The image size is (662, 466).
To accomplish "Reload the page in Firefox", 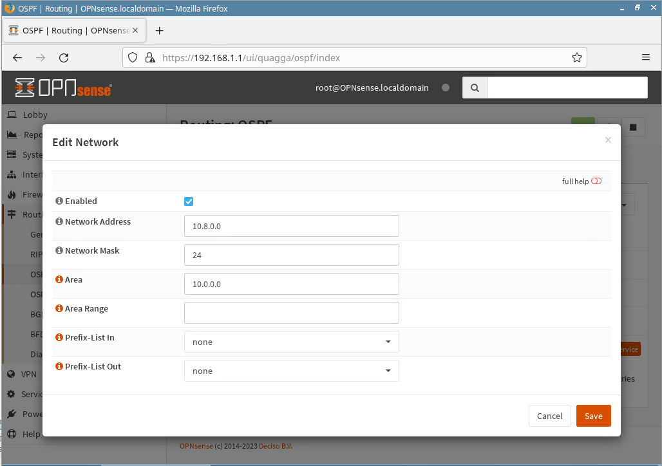I will (x=64, y=57).
